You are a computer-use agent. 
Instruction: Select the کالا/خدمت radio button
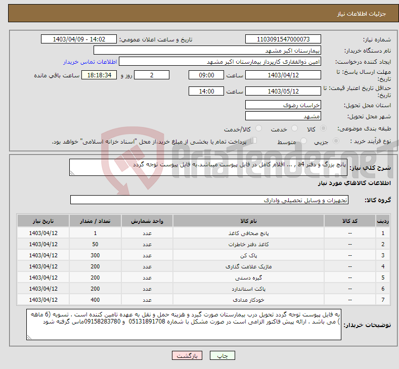[x=258, y=128]
